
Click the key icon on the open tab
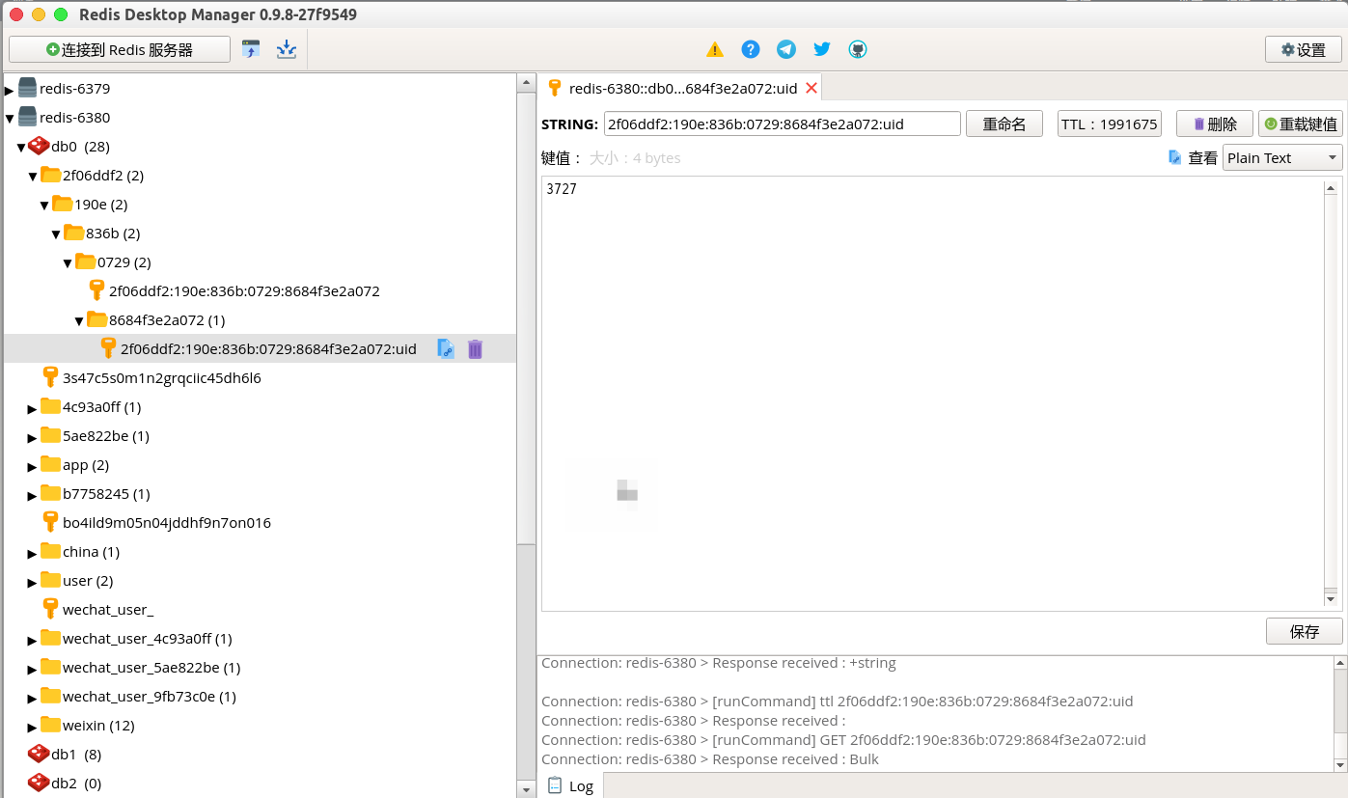[555, 88]
